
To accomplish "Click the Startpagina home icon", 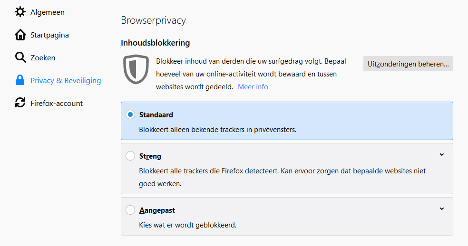I will pyautogui.click(x=20, y=35).
